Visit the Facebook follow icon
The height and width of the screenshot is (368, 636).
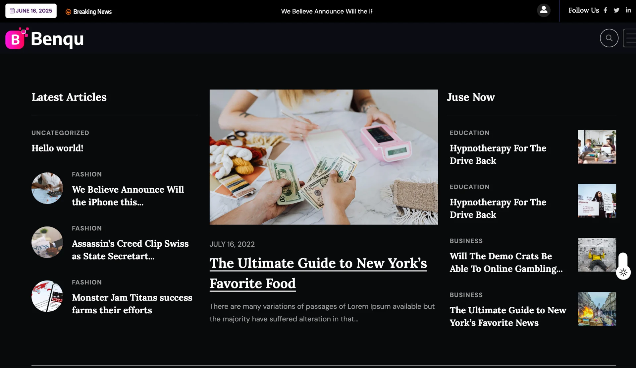click(605, 10)
